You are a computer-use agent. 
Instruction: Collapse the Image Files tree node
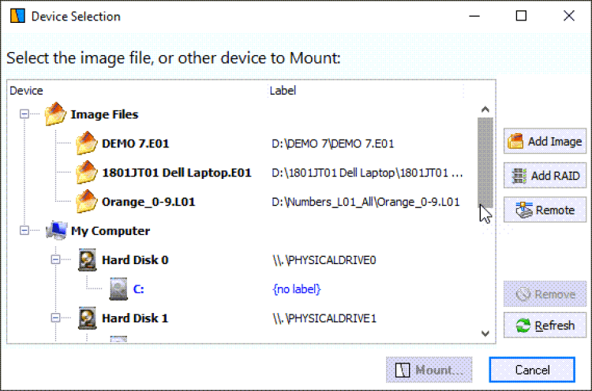click(24, 114)
